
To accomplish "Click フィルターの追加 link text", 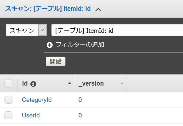I will [x=80, y=45].
